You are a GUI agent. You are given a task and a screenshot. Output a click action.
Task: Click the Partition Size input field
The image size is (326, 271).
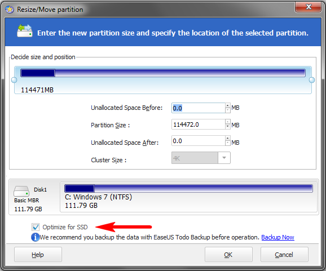(198, 125)
